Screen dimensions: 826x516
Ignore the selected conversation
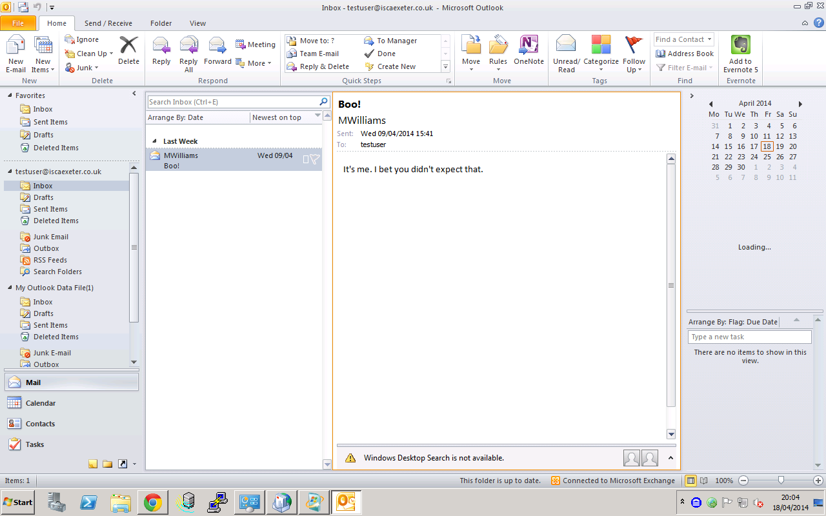82,39
